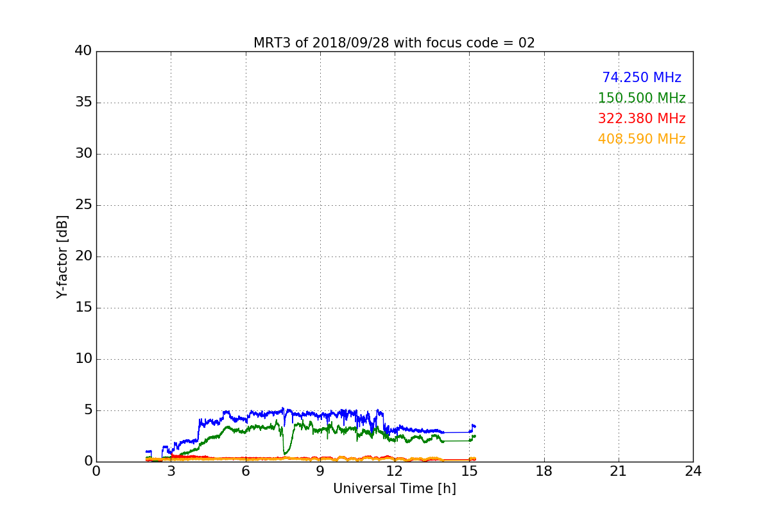The width and height of the screenshot is (770, 513).
Task: Click the Universal Time [h] axis label
Action: coord(394,489)
